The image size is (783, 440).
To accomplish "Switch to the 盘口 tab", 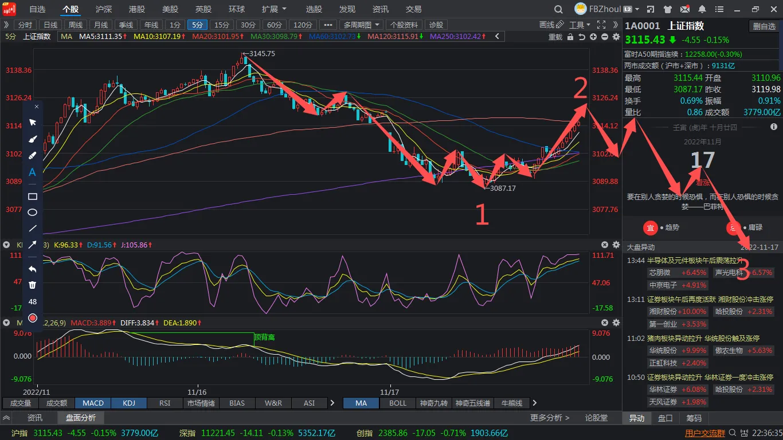I will click(665, 418).
